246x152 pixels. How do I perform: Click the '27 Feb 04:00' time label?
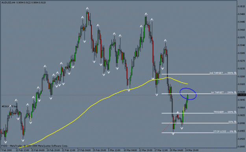(x=84, y=150)
